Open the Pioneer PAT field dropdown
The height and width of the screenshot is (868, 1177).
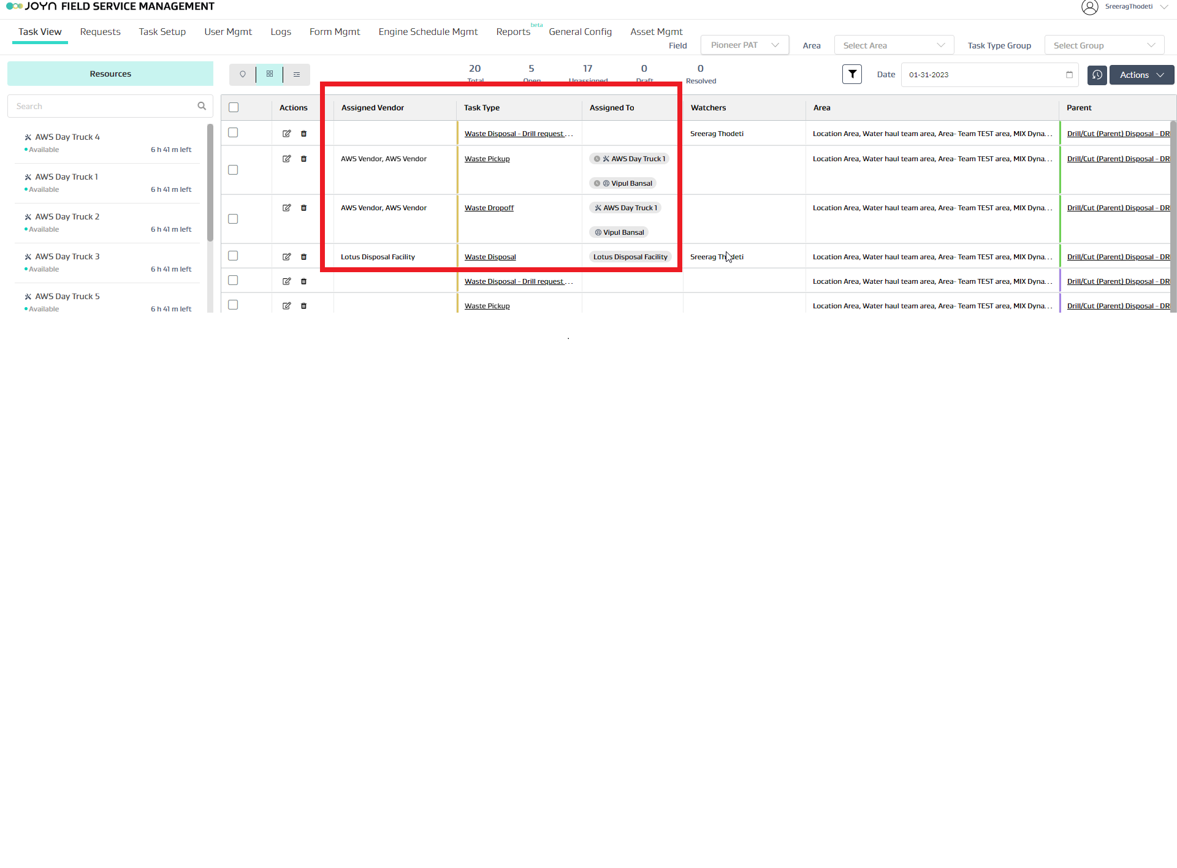[744, 45]
